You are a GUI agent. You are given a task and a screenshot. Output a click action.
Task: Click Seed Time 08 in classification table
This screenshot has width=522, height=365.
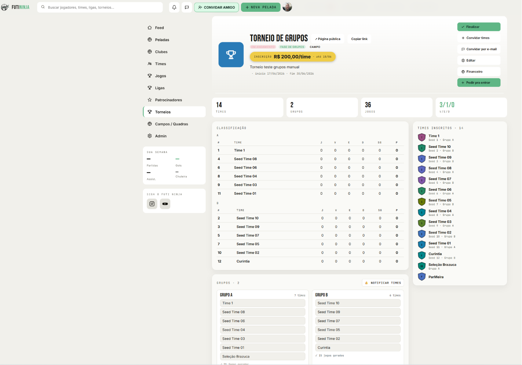coord(245,159)
